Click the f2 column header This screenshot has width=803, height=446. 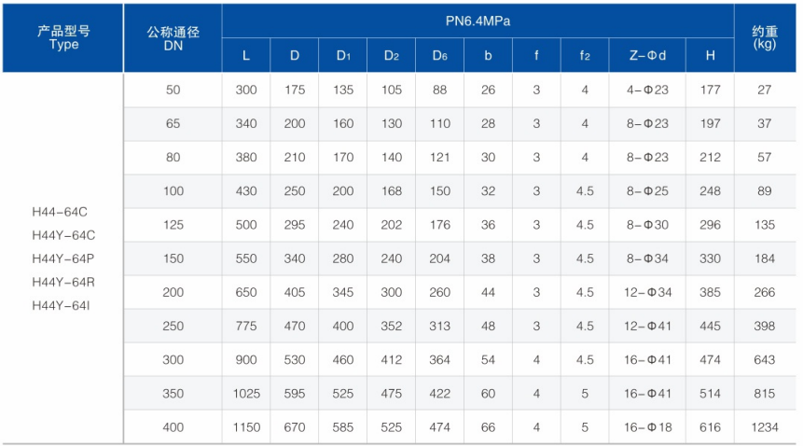(x=585, y=55)
